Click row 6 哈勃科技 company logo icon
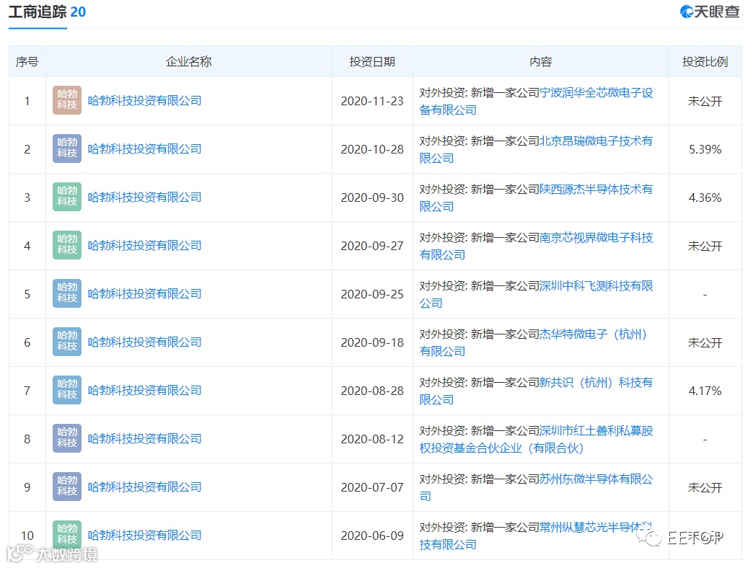The image size is (748, 568). coord(67,342)
